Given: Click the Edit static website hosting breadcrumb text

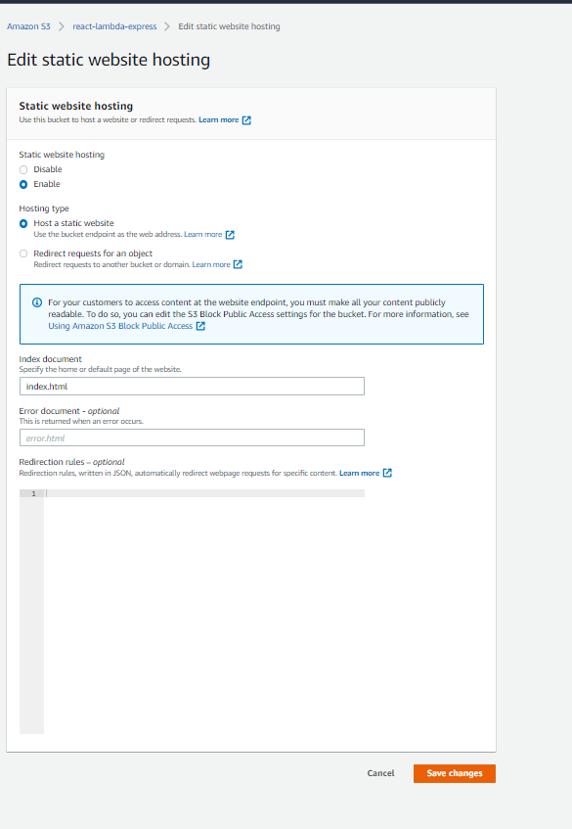Looking at the screenshot, I should pyautogui.click(x=229, y=26).
